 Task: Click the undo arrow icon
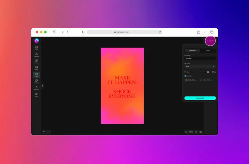[x=44, y=132]
